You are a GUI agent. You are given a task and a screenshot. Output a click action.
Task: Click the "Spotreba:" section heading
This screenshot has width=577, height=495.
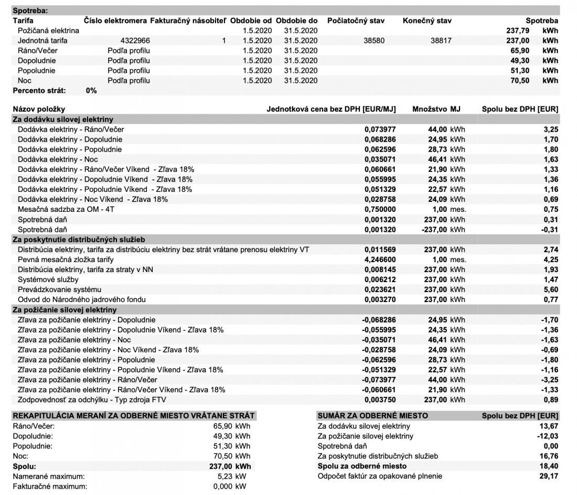(x=30, y=10)
